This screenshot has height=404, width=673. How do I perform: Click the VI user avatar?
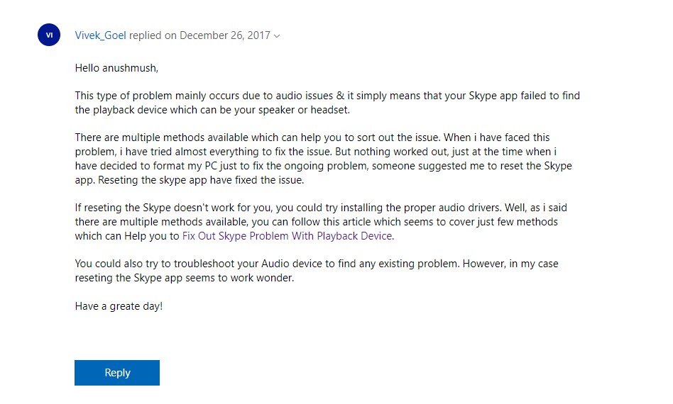pos(48,35)
